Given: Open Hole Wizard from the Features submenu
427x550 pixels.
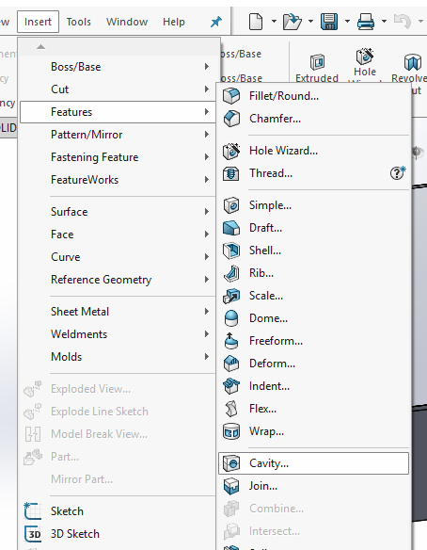Looking at the screenshot, I should pos(313,151).
